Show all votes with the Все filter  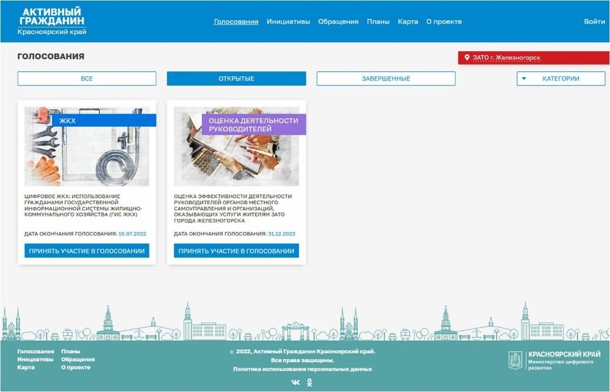[87, 79]
